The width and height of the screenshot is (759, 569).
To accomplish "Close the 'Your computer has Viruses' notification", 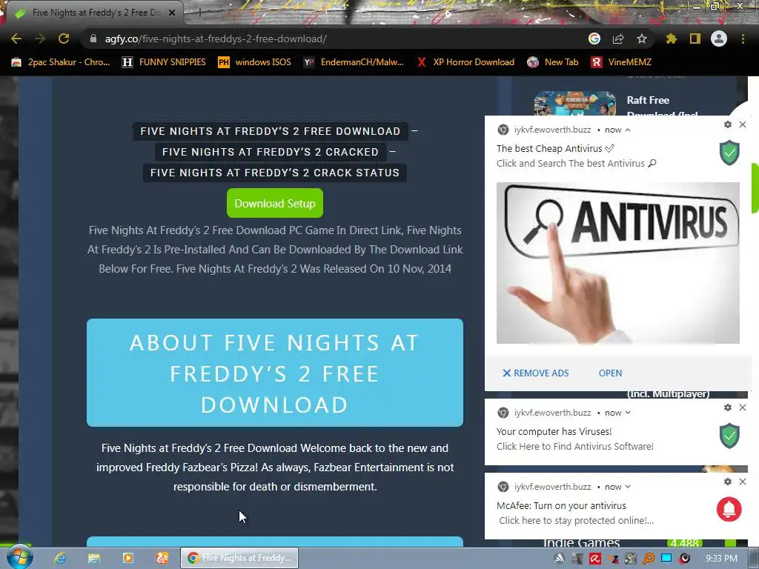I will pyautogui.click(x=743, y=407).
